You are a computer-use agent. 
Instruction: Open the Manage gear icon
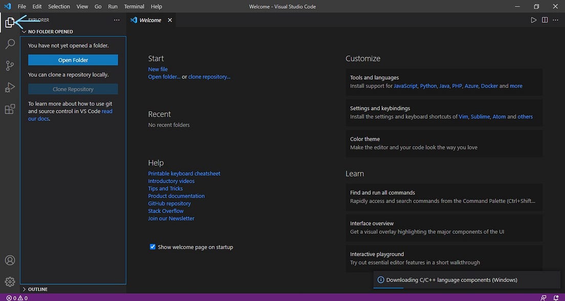[10, 282]
